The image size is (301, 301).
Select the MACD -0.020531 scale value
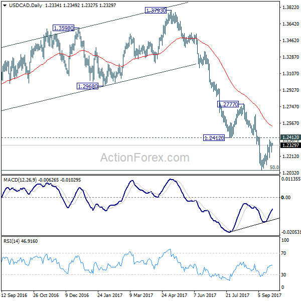(291, 232)
